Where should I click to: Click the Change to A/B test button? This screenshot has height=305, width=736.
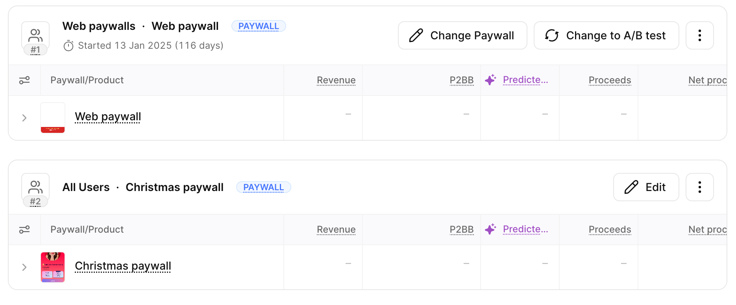tap(606, 35)
